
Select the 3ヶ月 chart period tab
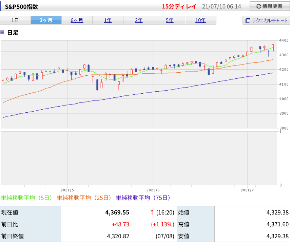pos(46,20)
